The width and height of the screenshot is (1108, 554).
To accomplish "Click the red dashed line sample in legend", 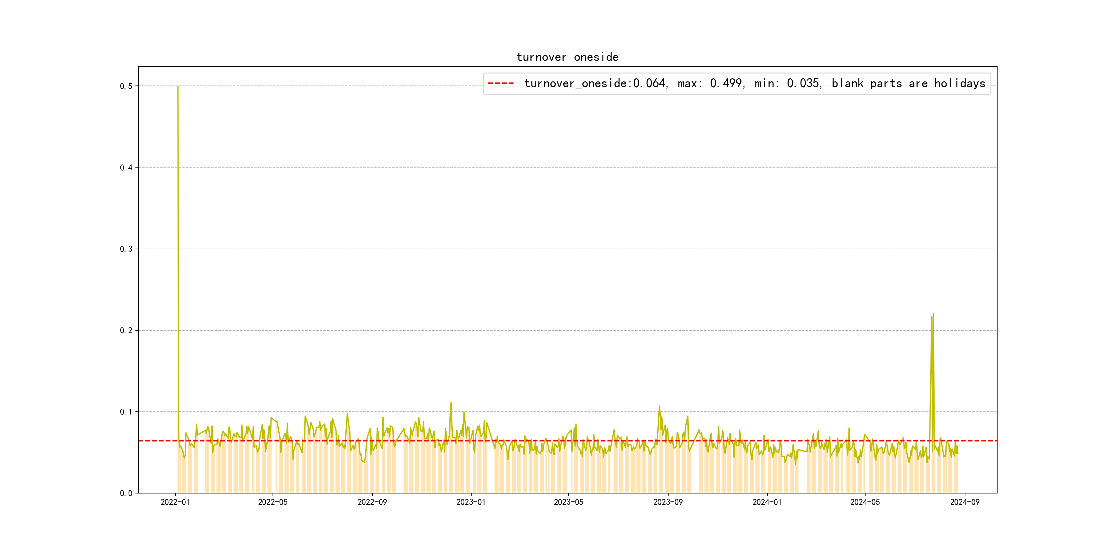I will 501,83.
